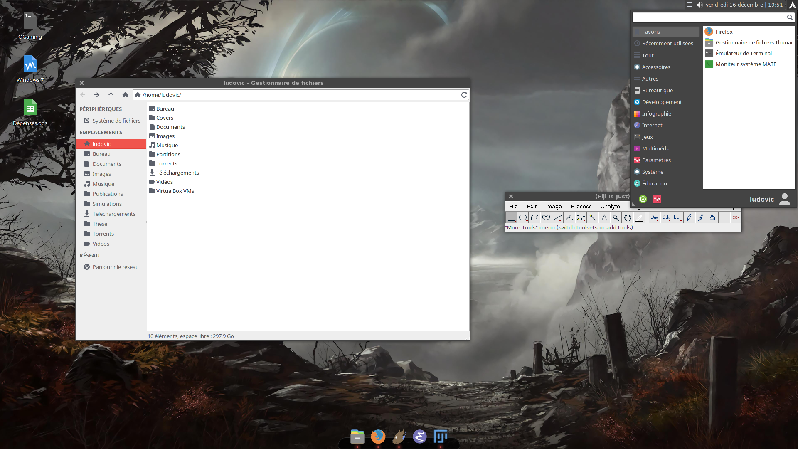The image size is (798, 449).
Task: Select the Flood Fill bucket tool in Fiji
Action: [x=712, y=217]
